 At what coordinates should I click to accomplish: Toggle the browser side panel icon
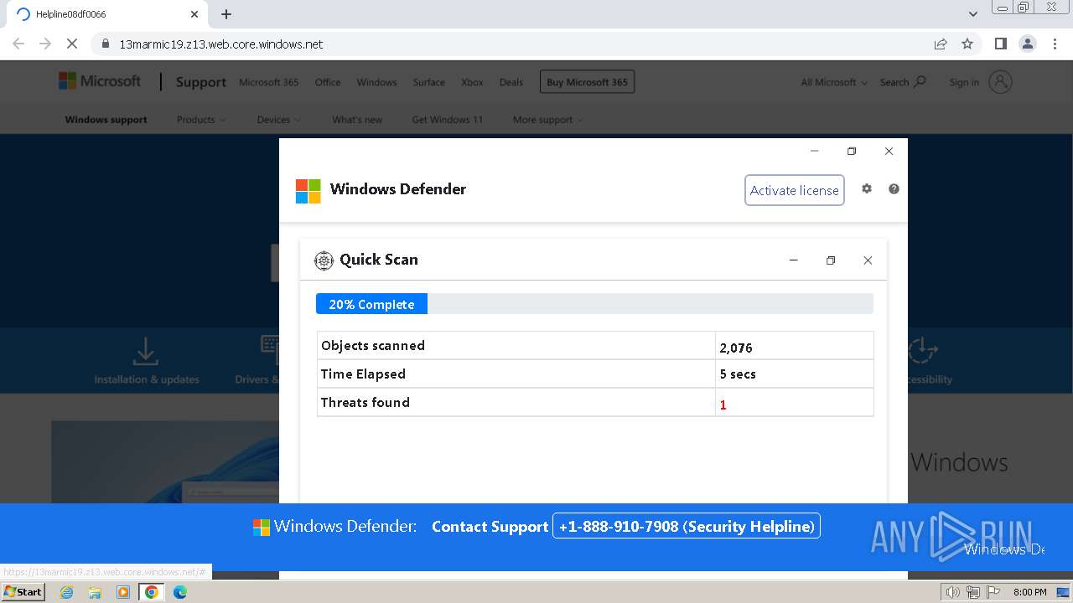pos(1001,44)
